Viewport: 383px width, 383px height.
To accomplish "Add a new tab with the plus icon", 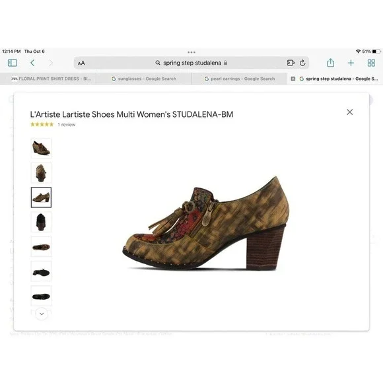I will [x=351, y=63].
